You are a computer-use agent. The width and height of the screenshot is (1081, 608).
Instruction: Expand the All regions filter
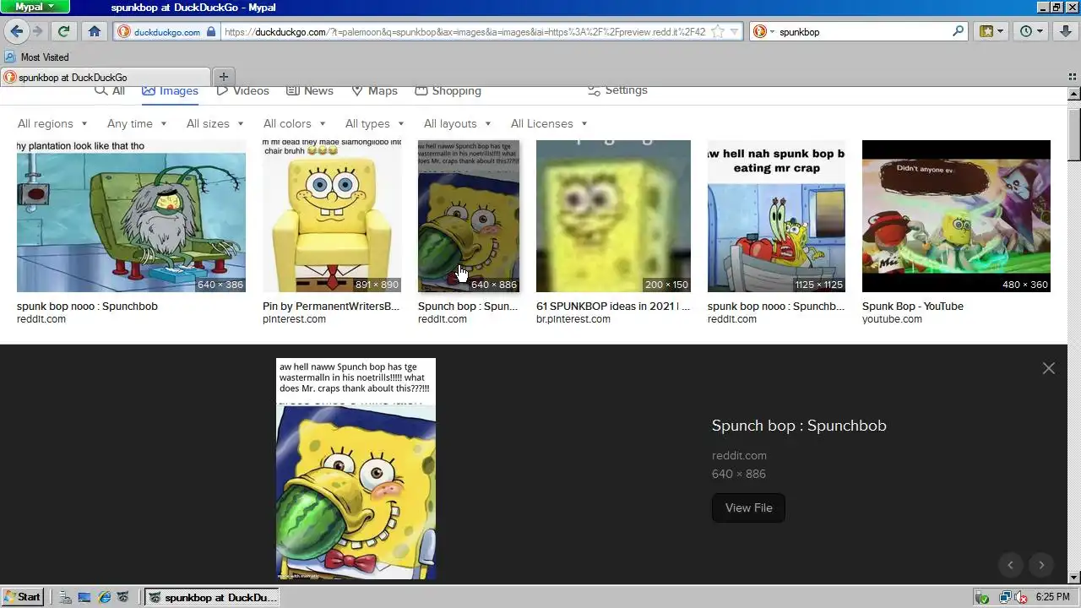click(52, 123)
